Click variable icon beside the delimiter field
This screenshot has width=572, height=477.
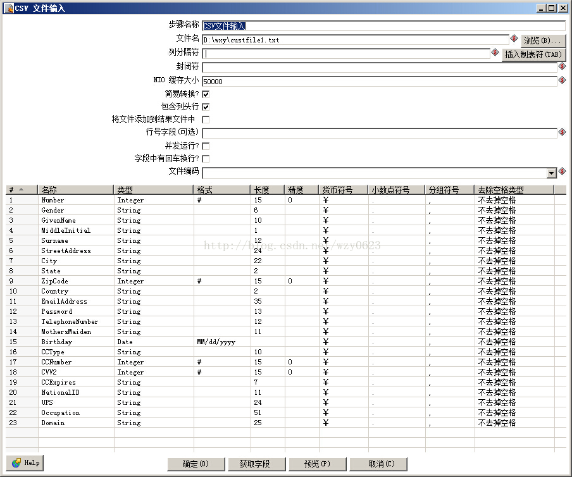pos(495,52)
